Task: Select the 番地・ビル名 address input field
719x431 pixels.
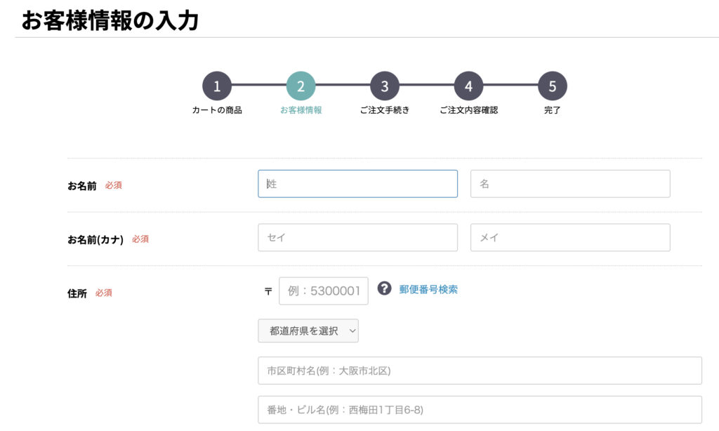Action: 480,410
